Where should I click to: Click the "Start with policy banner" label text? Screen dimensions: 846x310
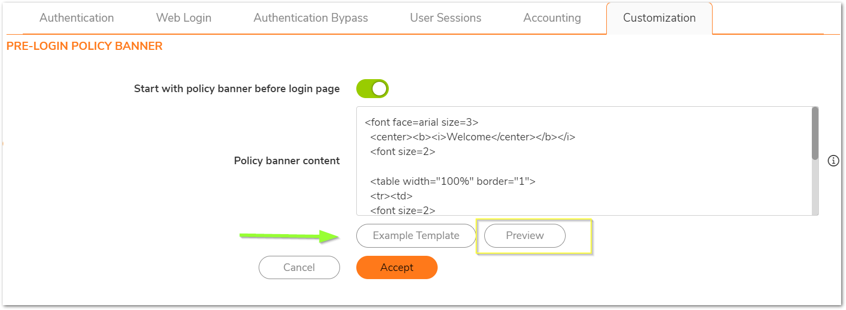click(236, 89)
